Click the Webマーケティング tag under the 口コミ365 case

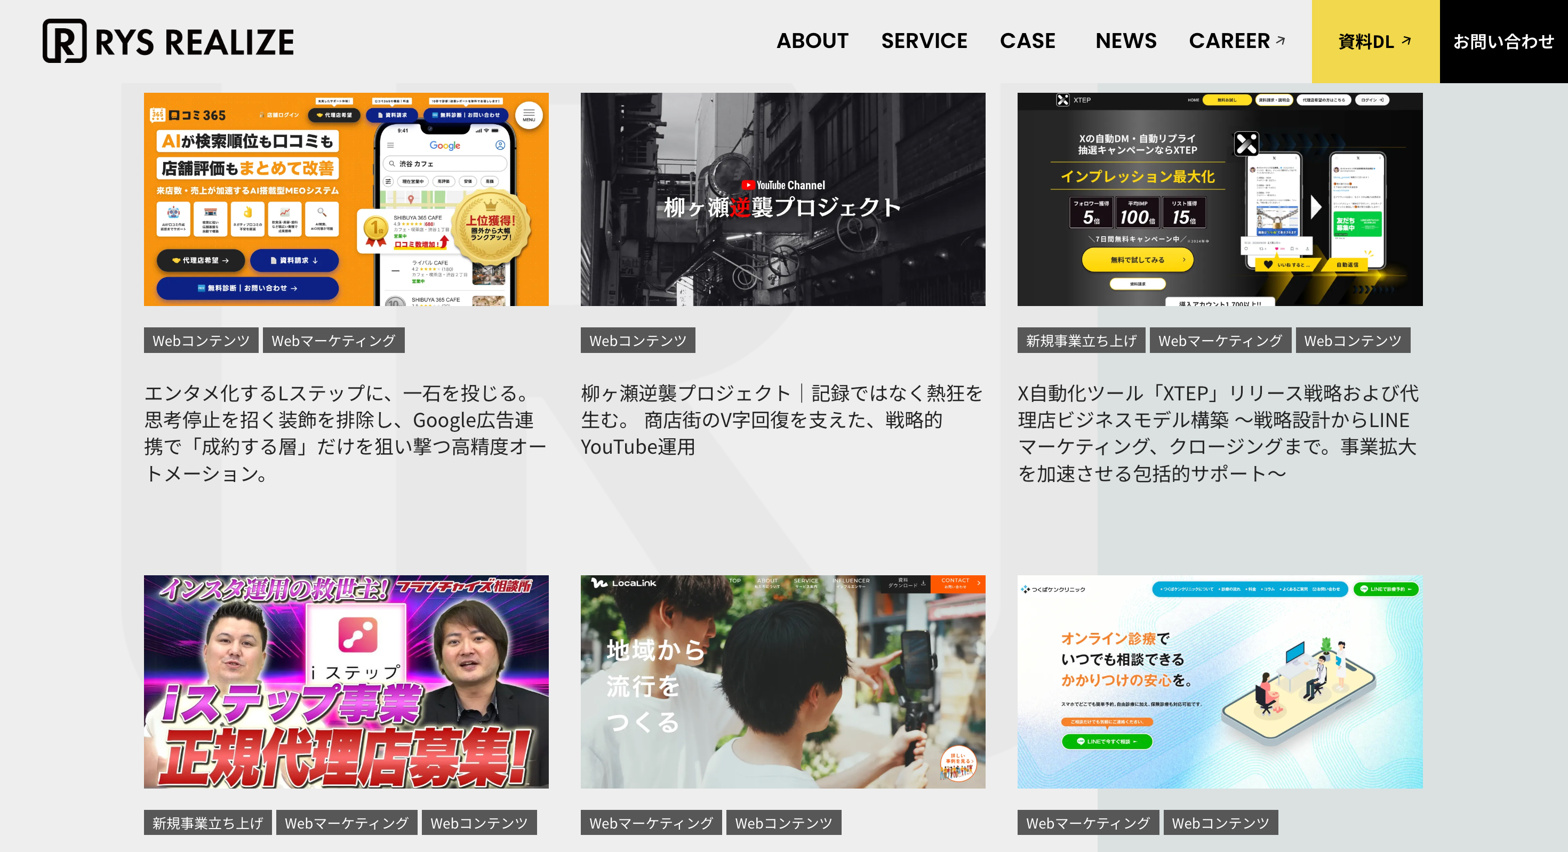(x=333, y=340)
